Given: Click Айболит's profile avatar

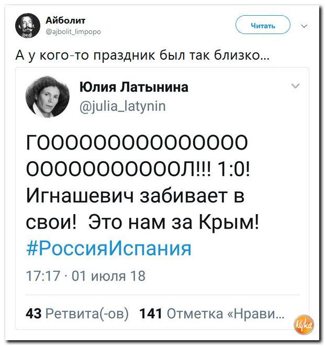Looking at the screenshot, I should click(x=27, y=25).
